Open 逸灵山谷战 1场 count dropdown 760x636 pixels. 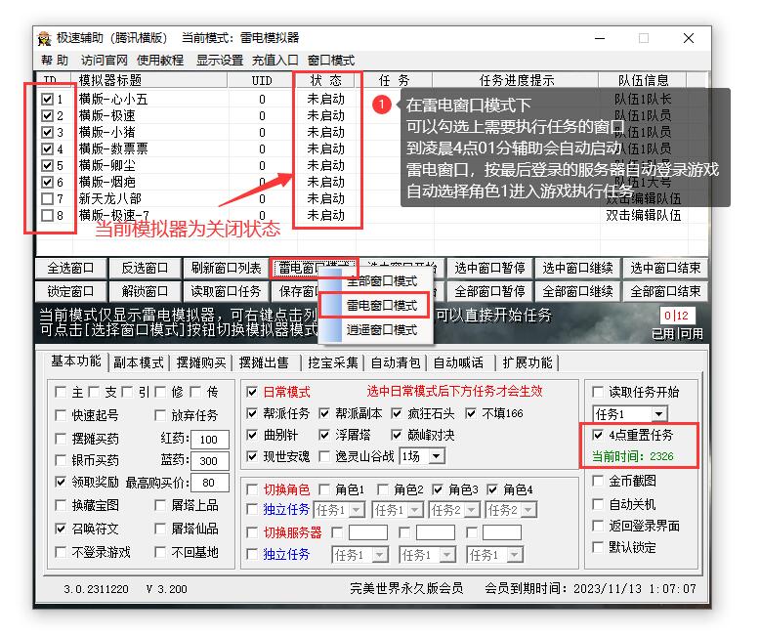[x=437, y=456]
